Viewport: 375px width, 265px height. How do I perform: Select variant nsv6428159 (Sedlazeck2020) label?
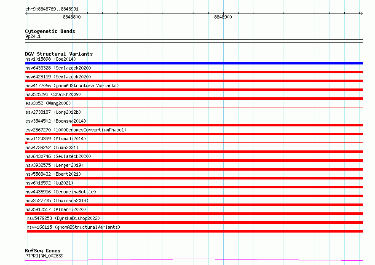click(58, 77)
